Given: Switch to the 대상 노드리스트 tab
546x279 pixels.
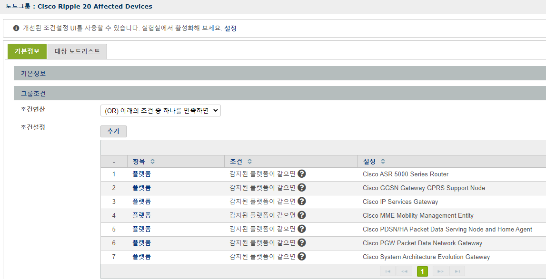Looking at the screenshot, I should 77,51.
